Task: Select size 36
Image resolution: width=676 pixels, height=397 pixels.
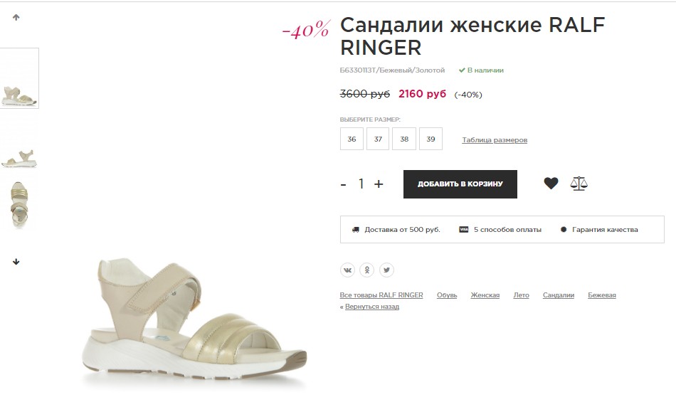Action: [352, 139]
